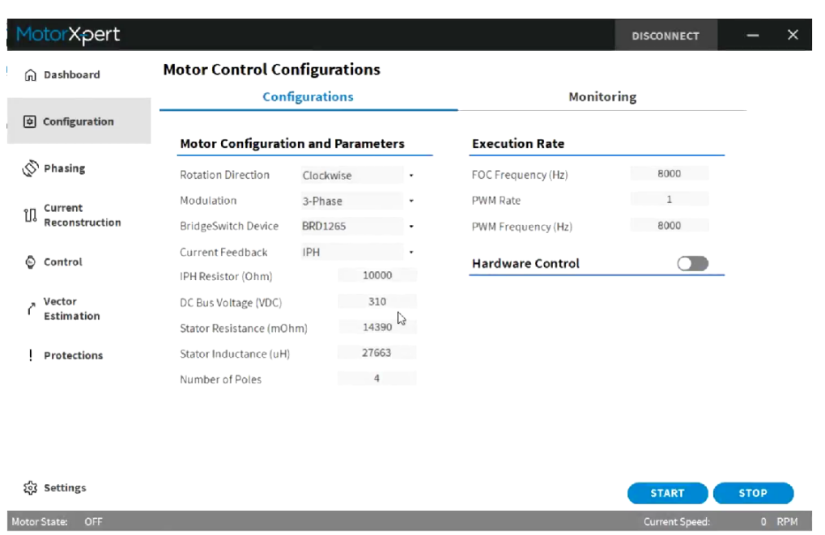Screen dimensions: 825x535
Task: Toggle the Hardware Control switch
Action: pyautogui.click(x=693, y=264)
